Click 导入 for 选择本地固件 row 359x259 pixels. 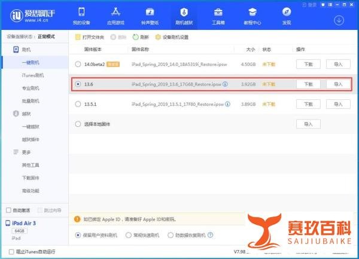coord(308,124)
